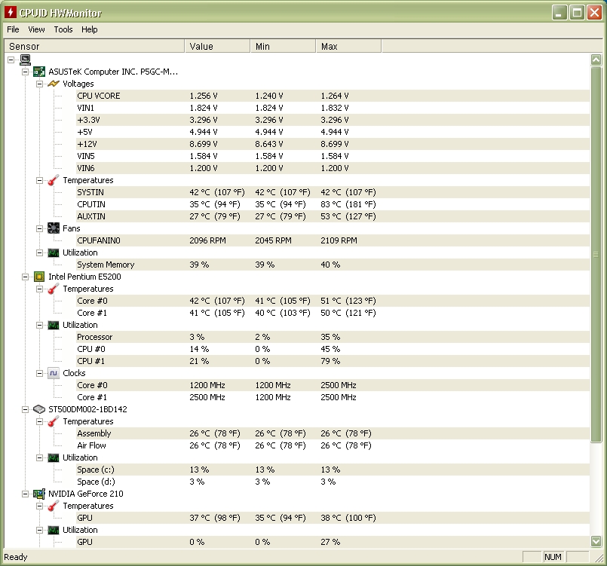Screen dimensions: 607x566
Task: Click the thermometer icon under NVIDIA GeForce 210
Action: (x=54, y=506)
